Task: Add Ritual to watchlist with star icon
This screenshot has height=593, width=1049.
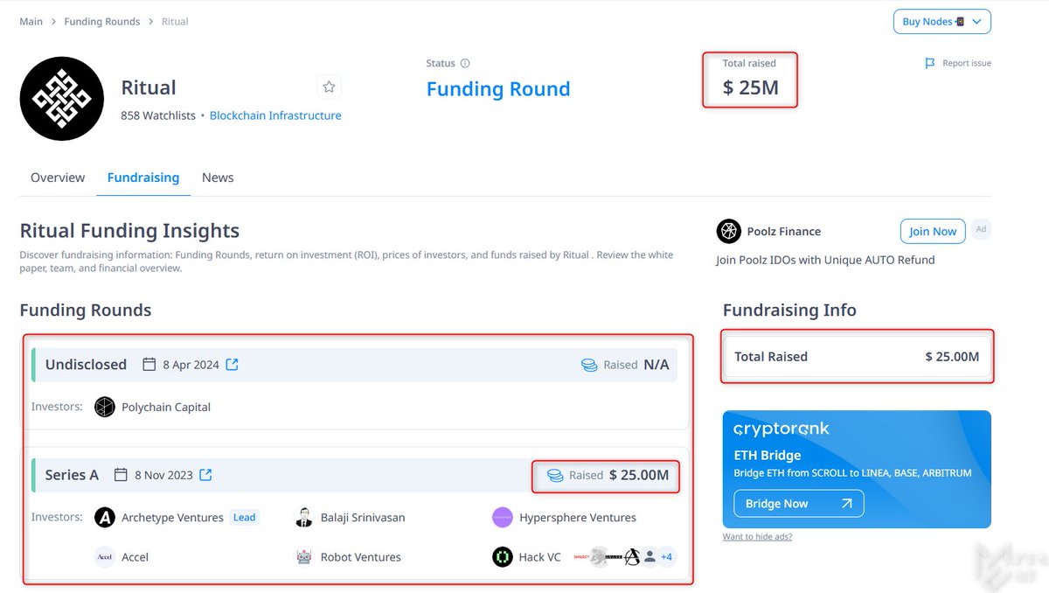Action: point(329,87)
